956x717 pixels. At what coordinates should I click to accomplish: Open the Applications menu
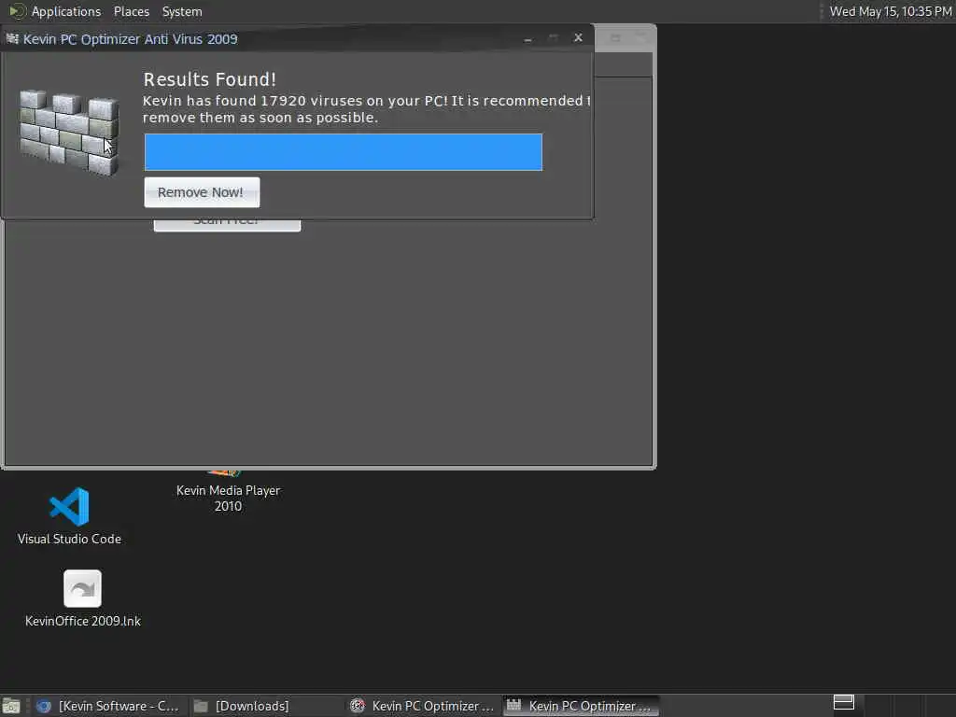click(66, 11)
